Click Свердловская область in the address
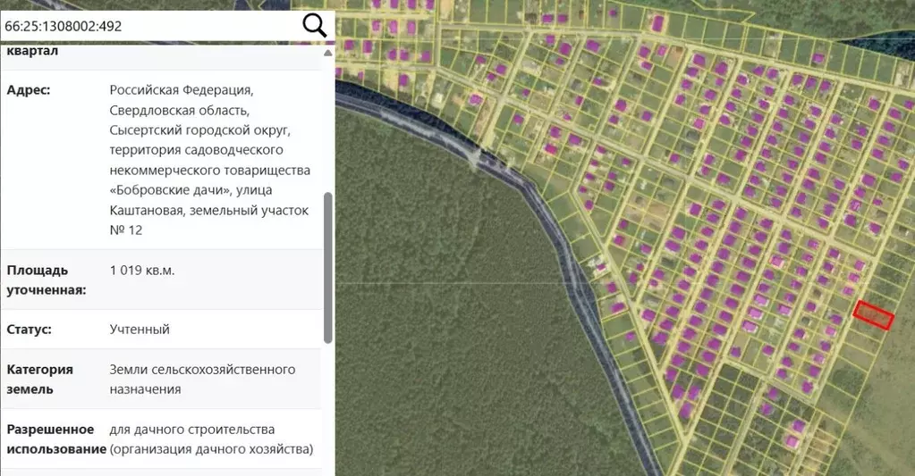 (x=180, y=111)
